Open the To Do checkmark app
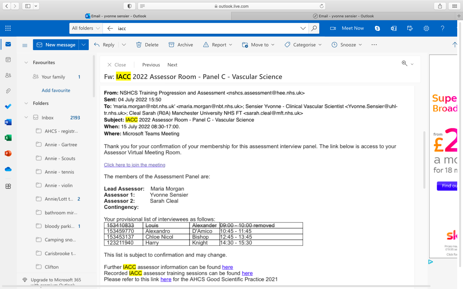 tap(8, 106)
